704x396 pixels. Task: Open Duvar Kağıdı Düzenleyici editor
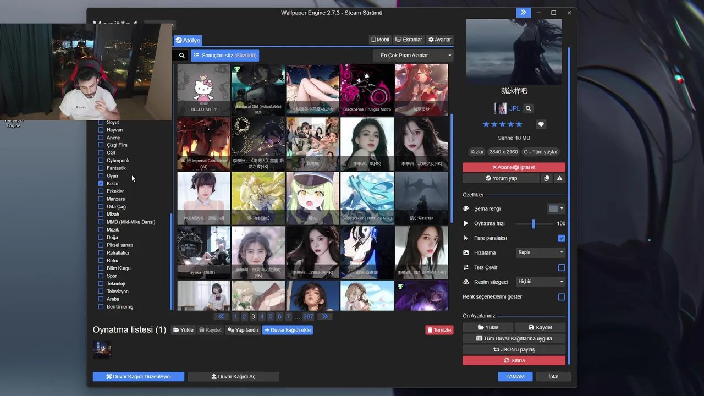[x=139, y=377]
